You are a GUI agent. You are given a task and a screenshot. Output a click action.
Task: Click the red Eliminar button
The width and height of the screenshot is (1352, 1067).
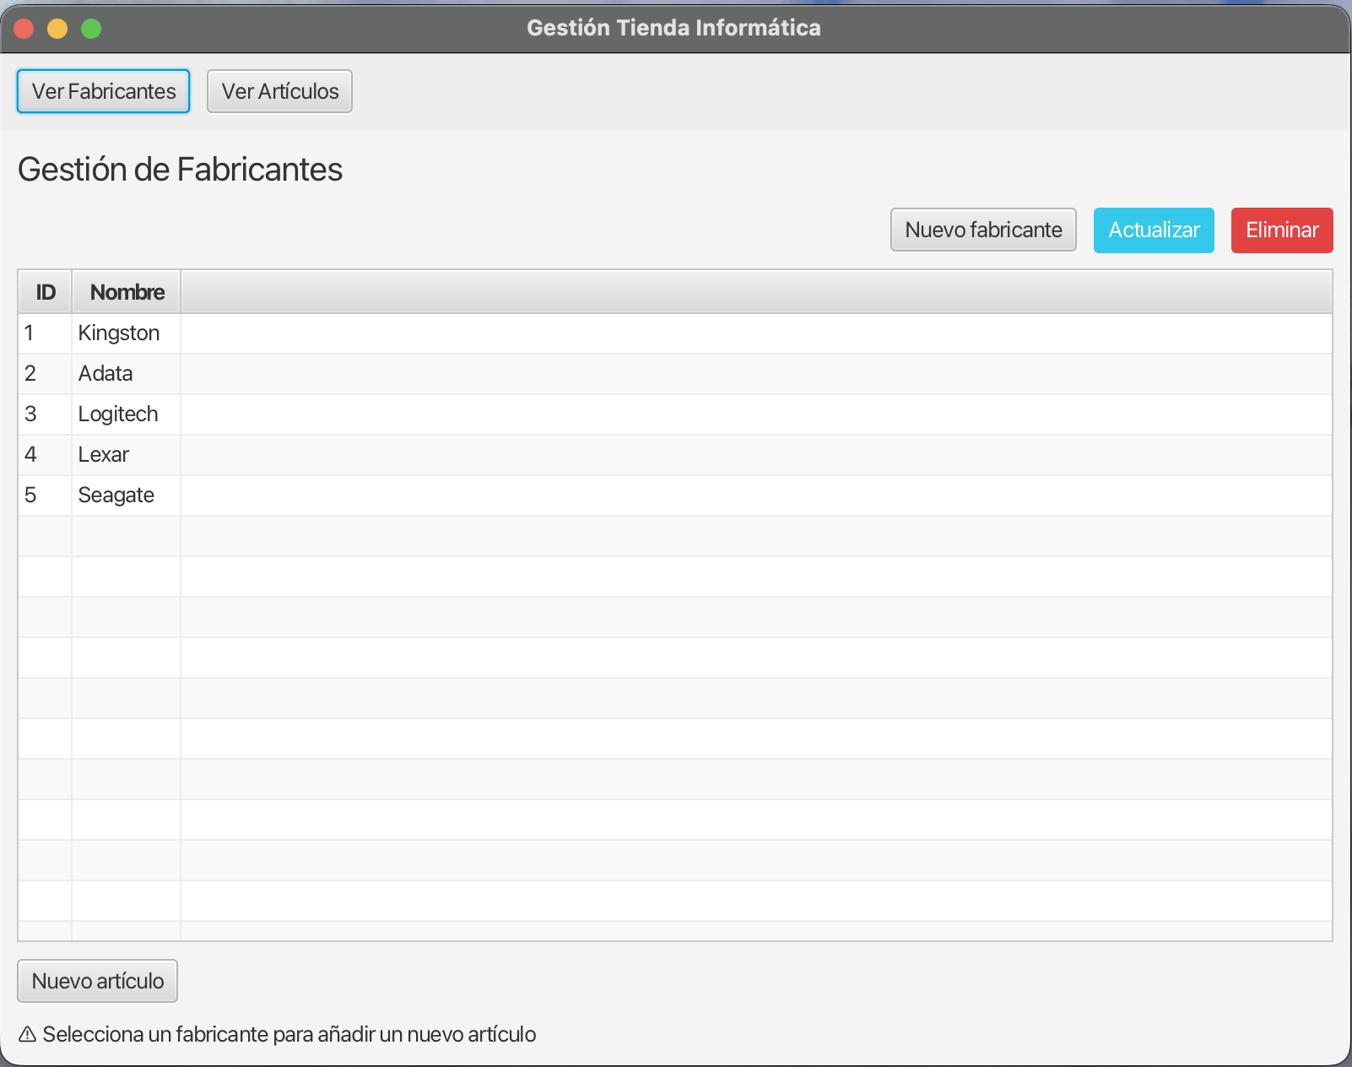1282,230
